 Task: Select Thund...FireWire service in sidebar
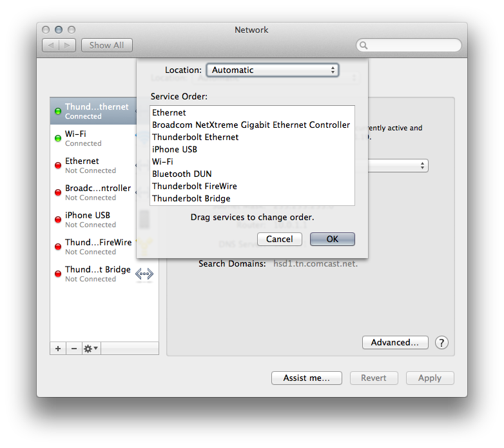tap(93, 247)
